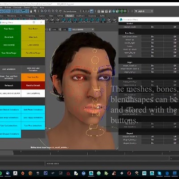Image resolution: width=179 pixels, height=179 pixels.
Task: Open Opera browser from the taskbar
Action: (129, 173)
